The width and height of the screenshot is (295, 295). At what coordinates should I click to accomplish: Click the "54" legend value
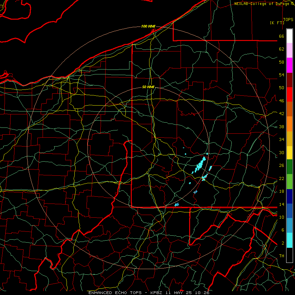tap(282, 75)
